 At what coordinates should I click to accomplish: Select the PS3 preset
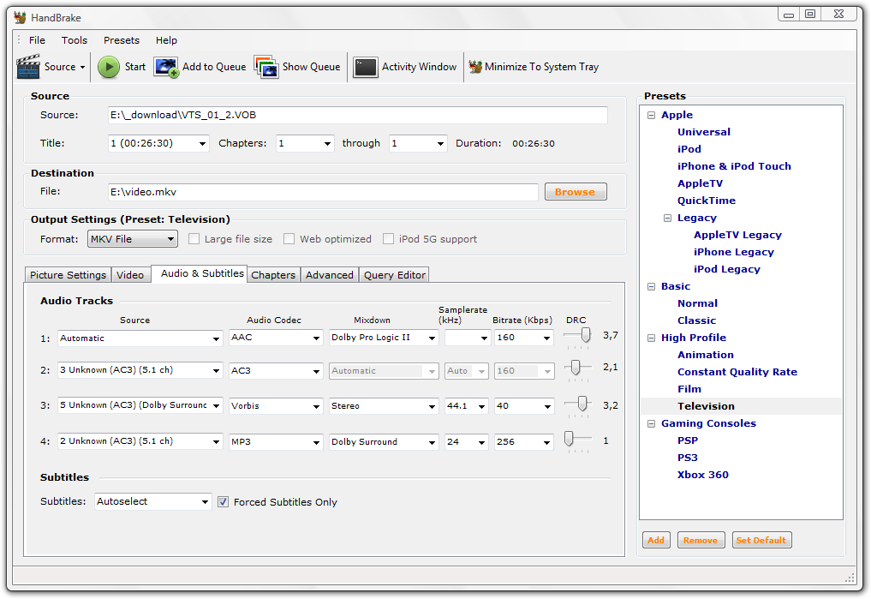pos(687,458)
